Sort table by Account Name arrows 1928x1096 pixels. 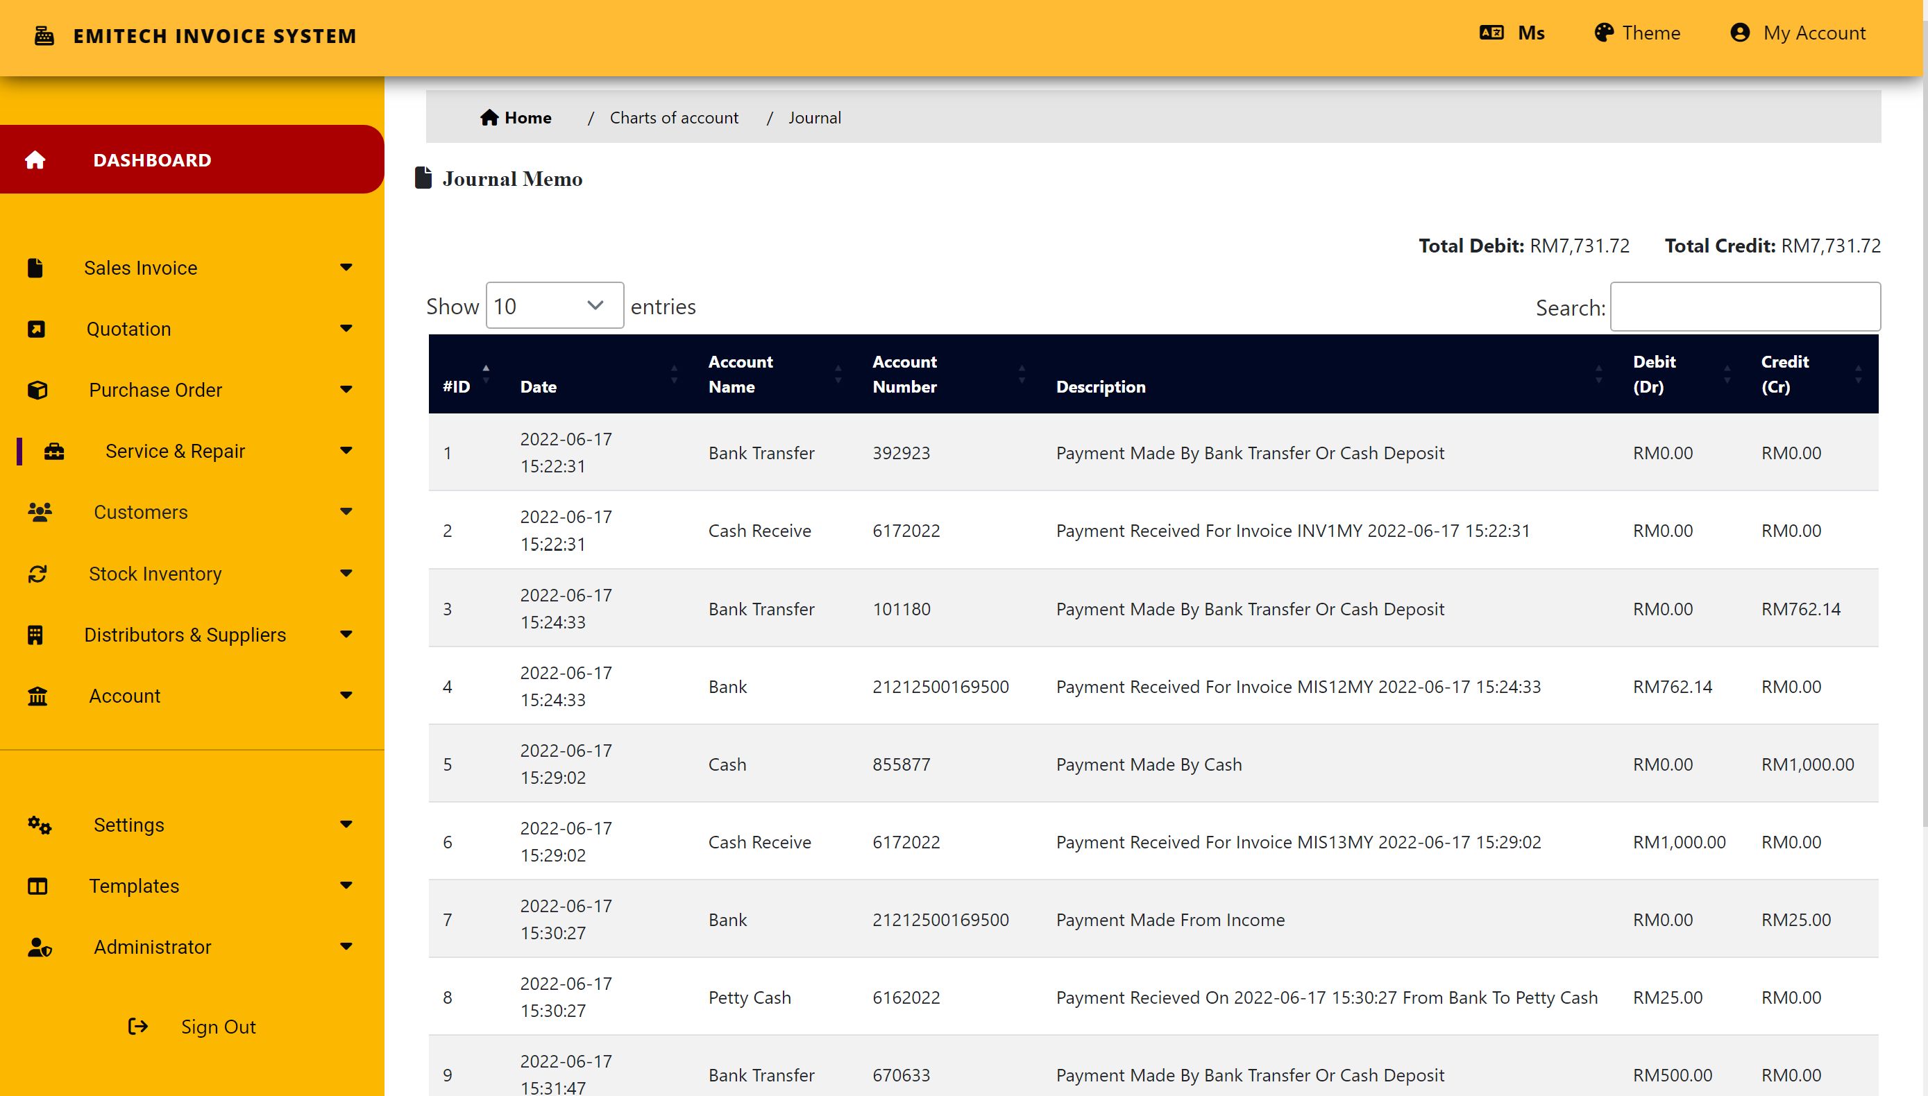[x=838, y=374]
